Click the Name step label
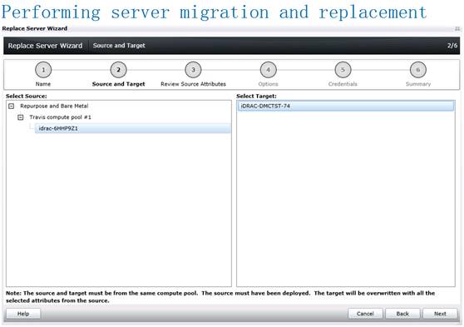Screen dimensions: 464x327 pyautogui.click(x=43, y=84)
